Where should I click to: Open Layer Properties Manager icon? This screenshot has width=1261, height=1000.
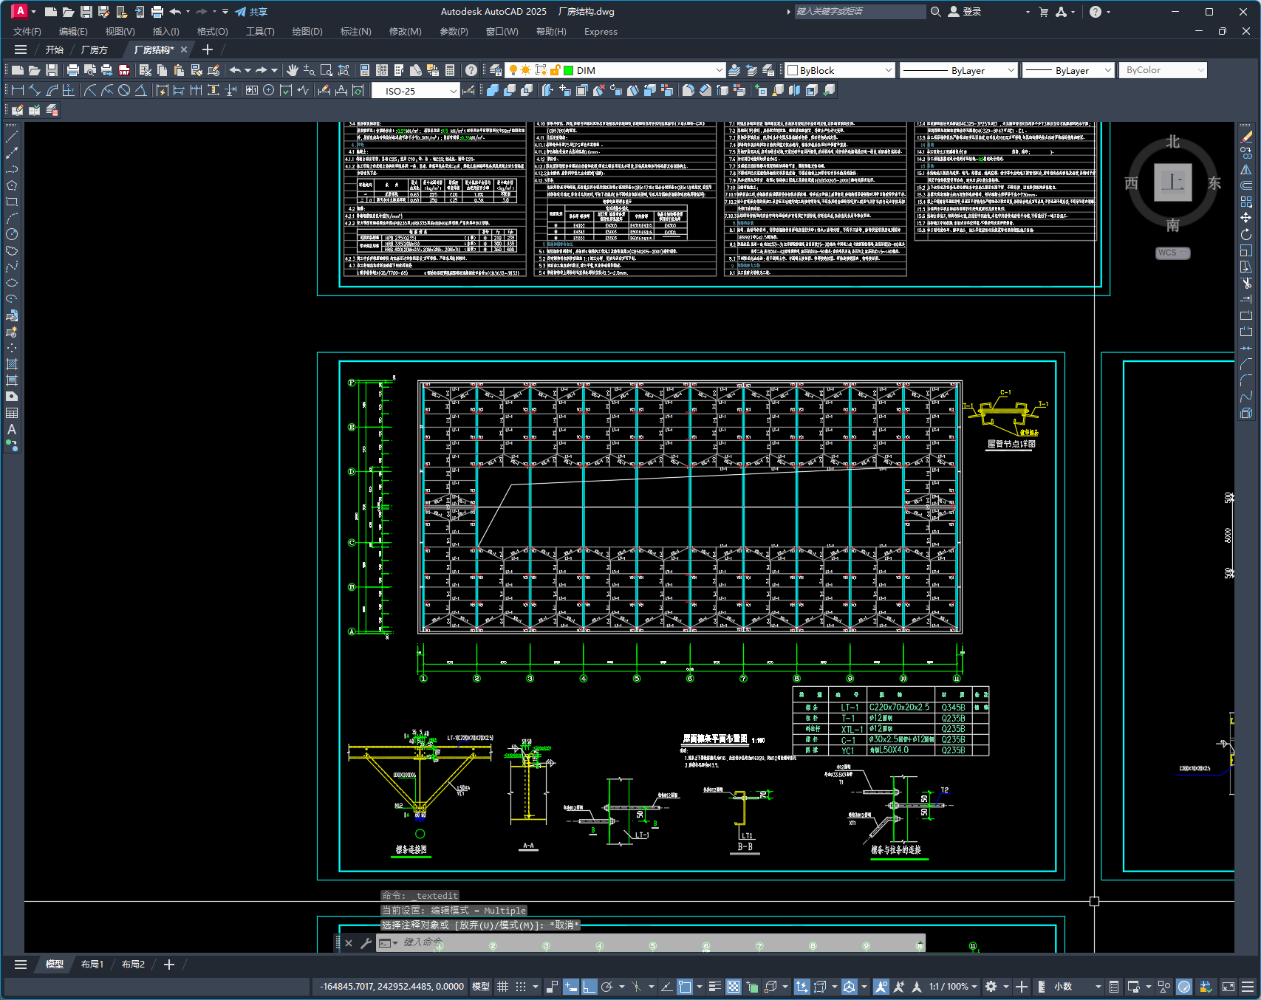tap(496, 70)
